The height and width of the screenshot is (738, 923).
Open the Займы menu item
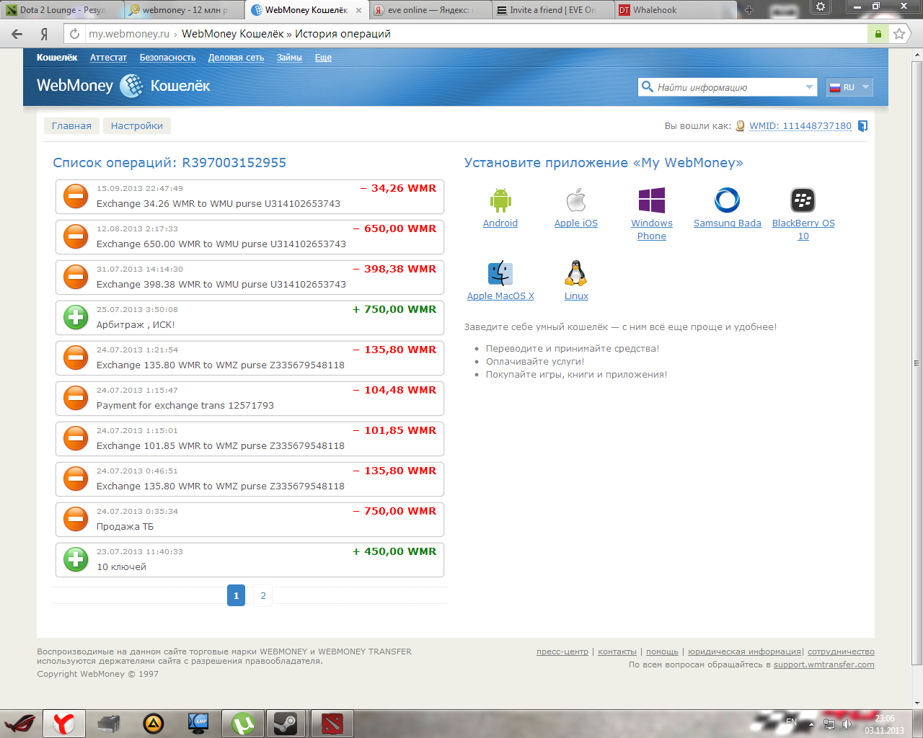tap(289, 58)
